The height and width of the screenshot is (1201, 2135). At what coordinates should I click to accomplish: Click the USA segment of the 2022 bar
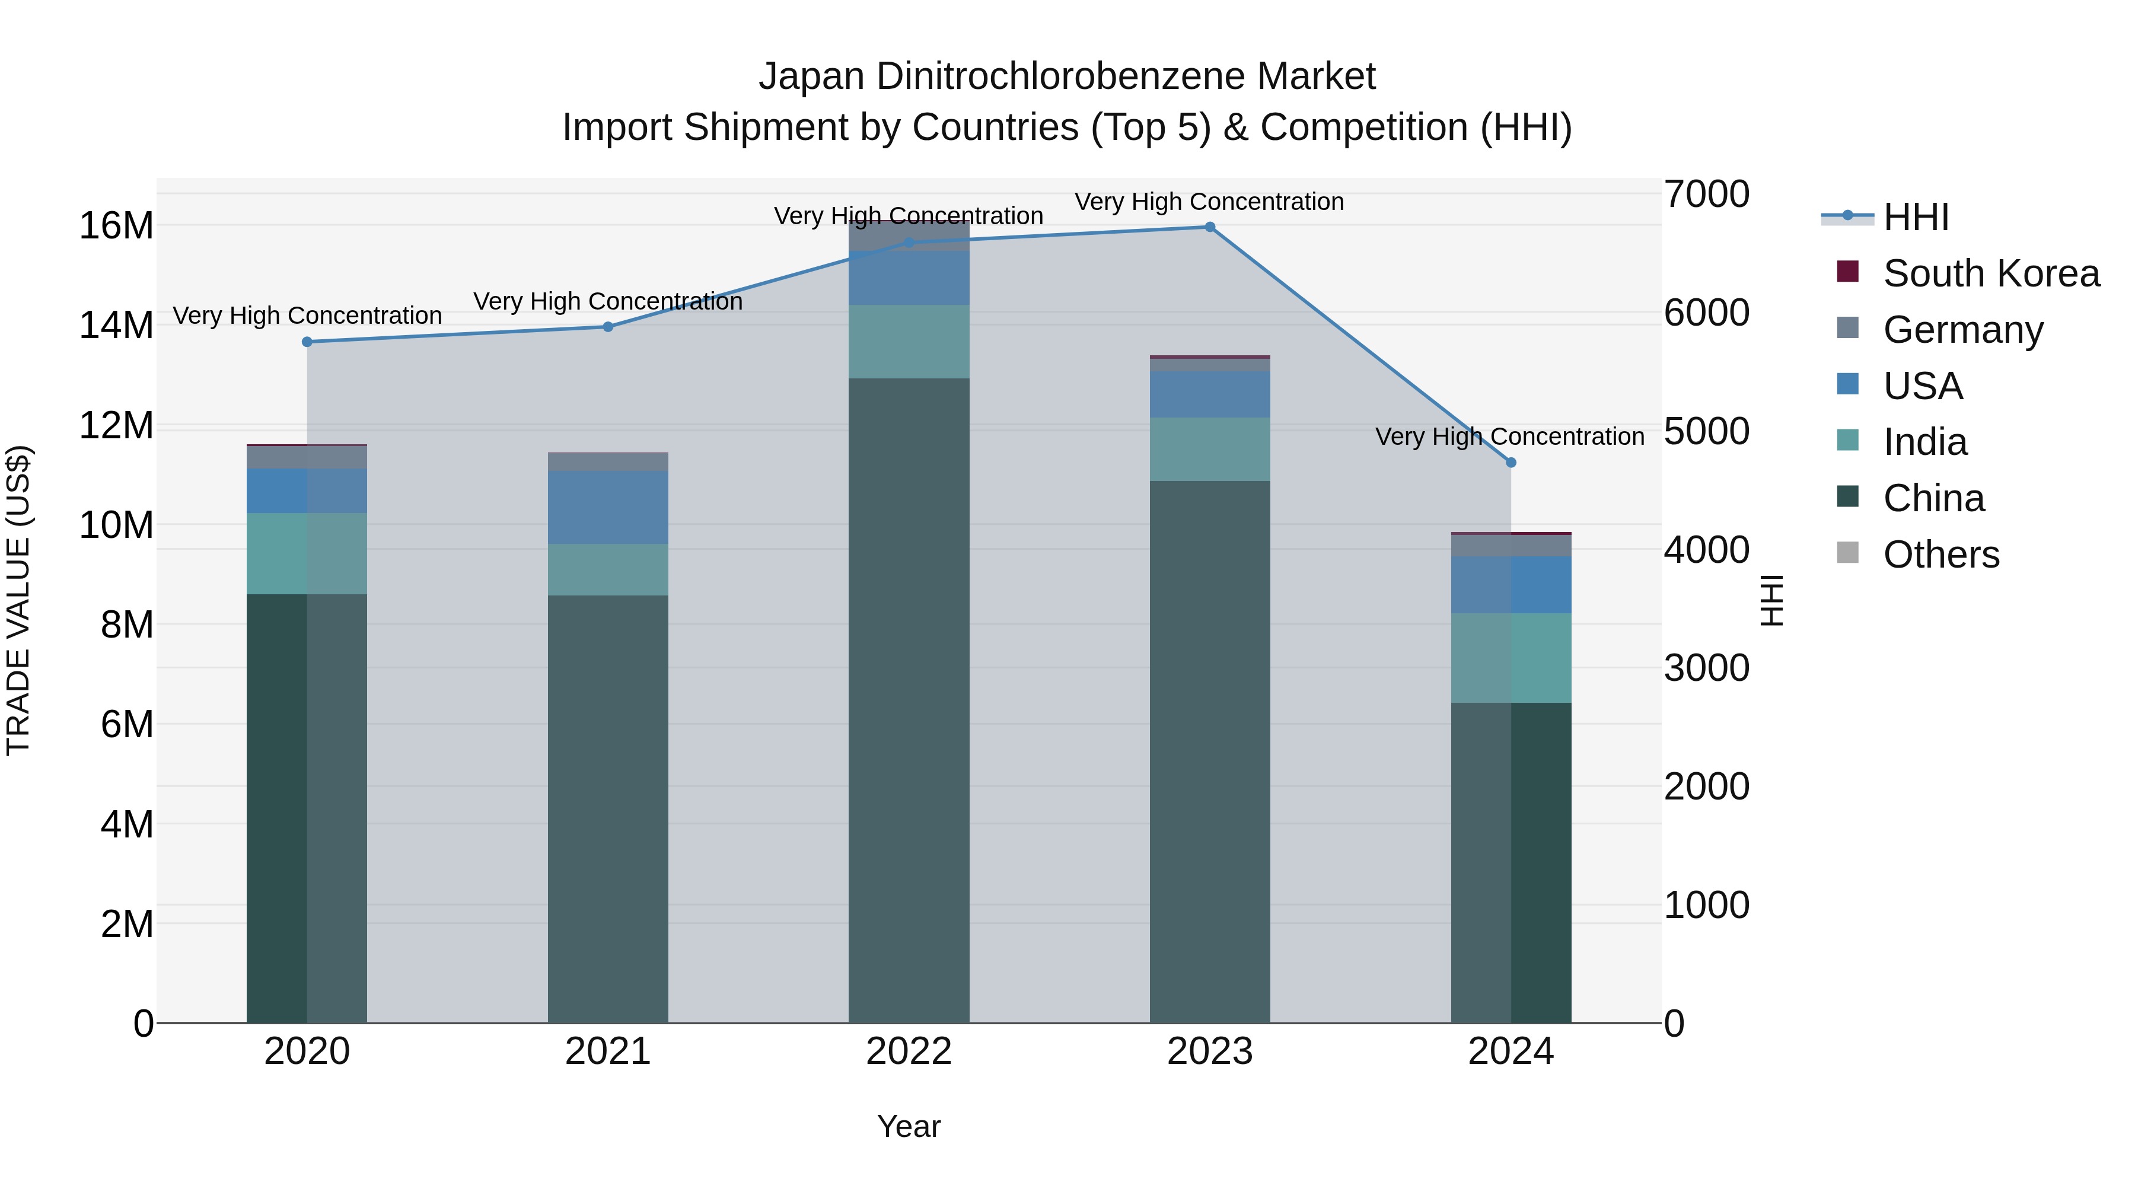coord(909,278)
